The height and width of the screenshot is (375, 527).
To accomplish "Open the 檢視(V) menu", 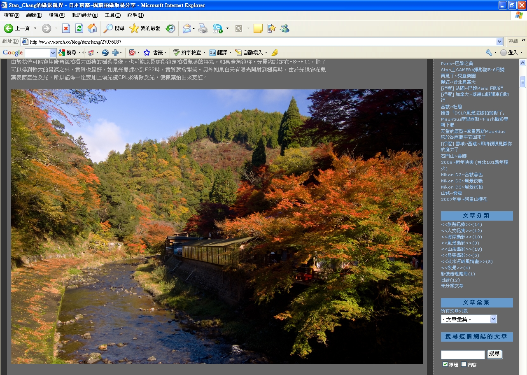I will tap(57, 15).
